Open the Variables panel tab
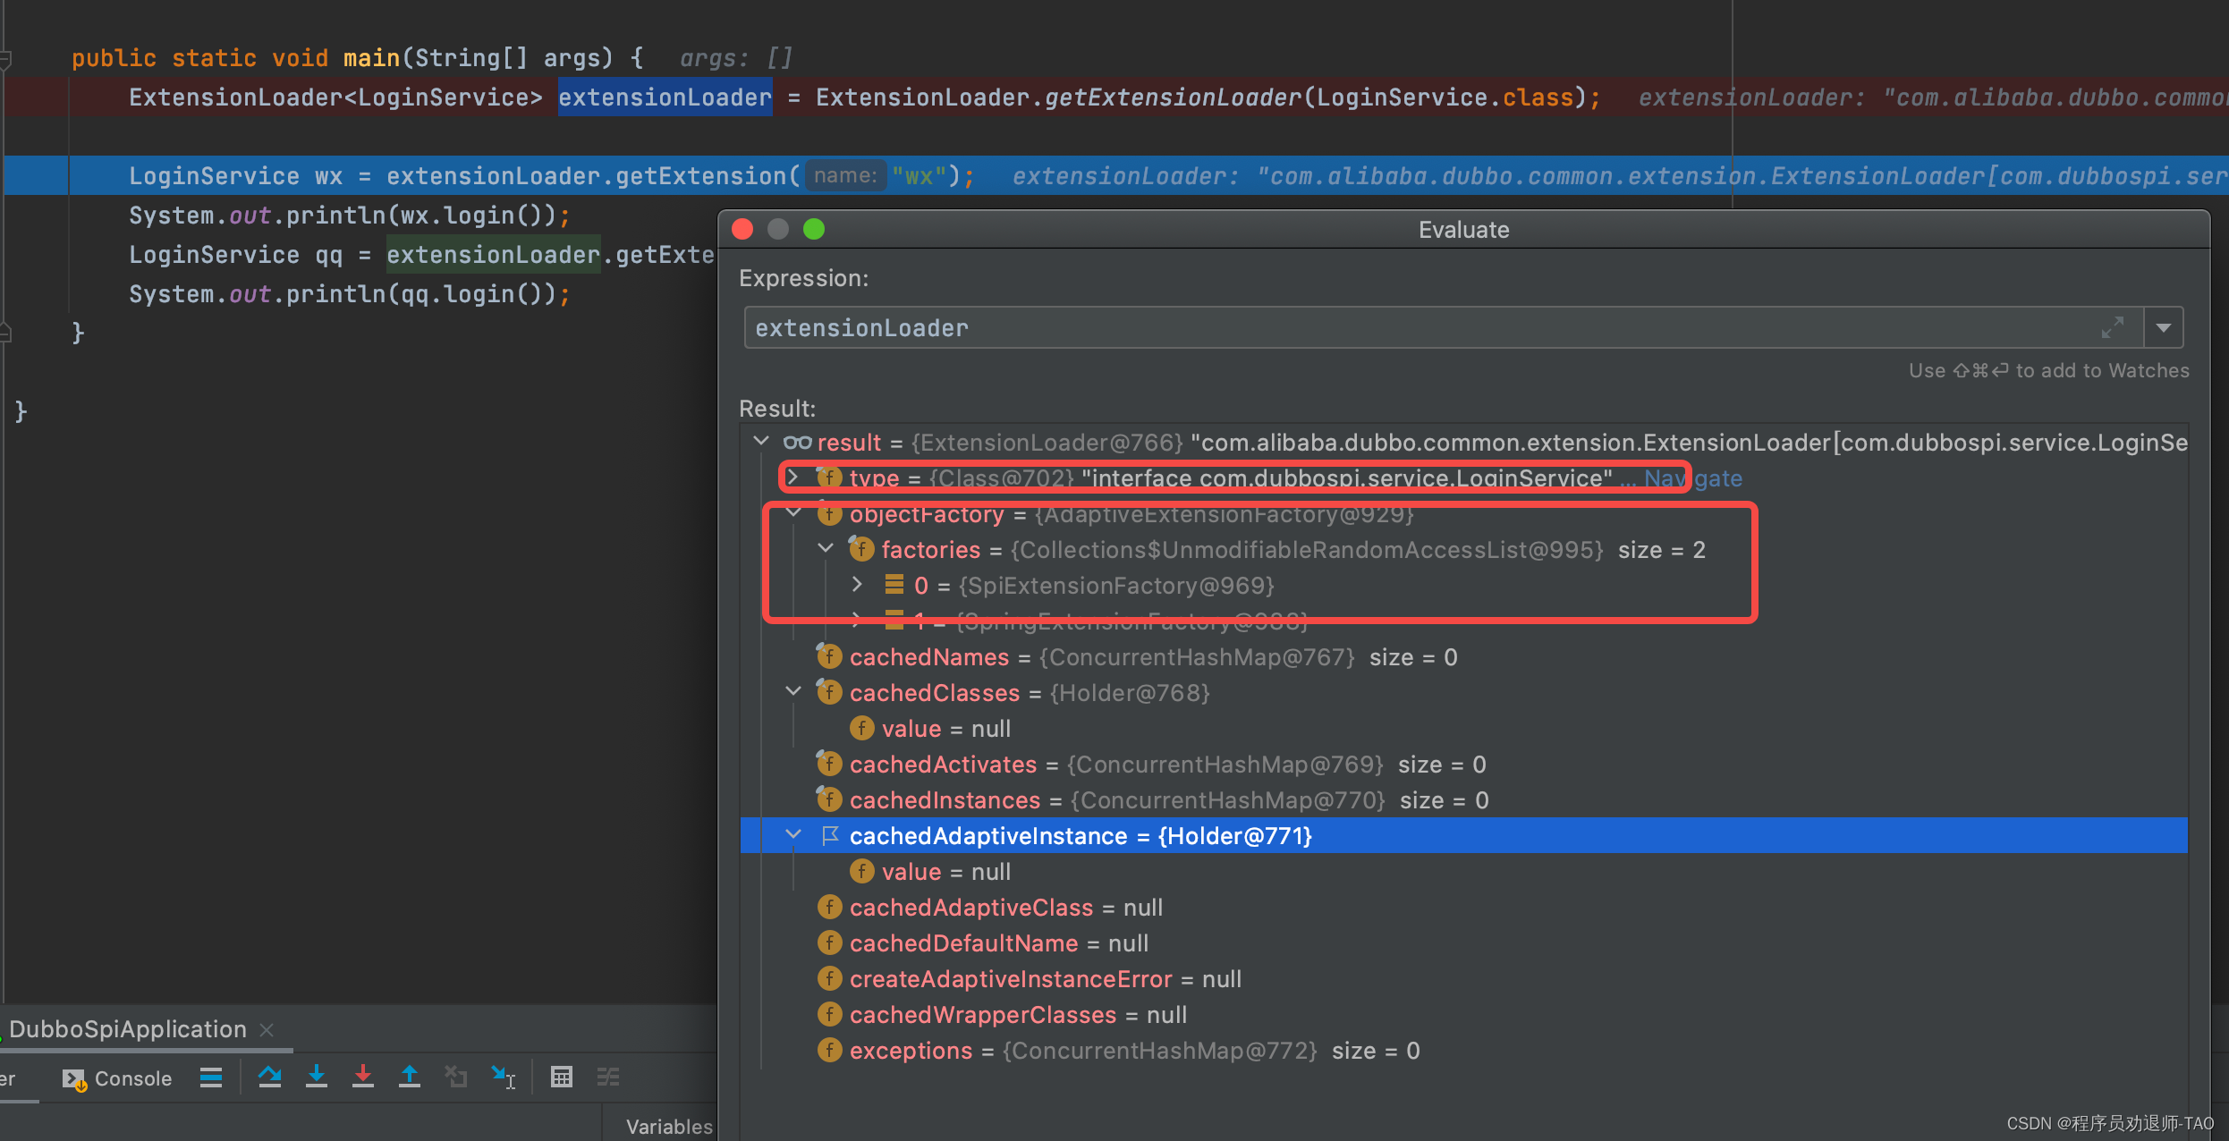 668,1127
